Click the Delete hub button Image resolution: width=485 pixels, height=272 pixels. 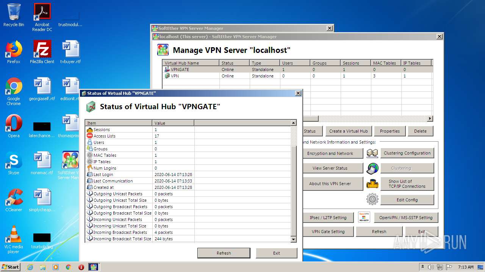pyautogui.click(x=420, y=131)
